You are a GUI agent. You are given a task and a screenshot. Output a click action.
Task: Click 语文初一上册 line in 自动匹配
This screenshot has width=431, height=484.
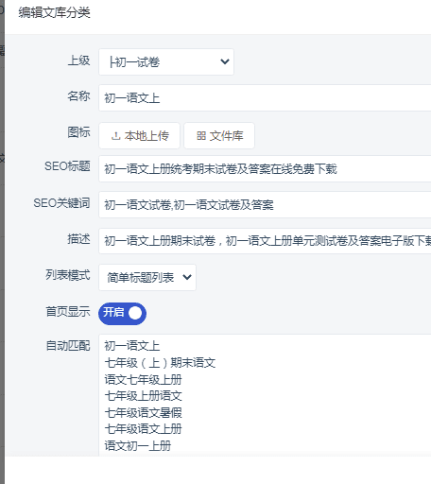coord(138,445)
